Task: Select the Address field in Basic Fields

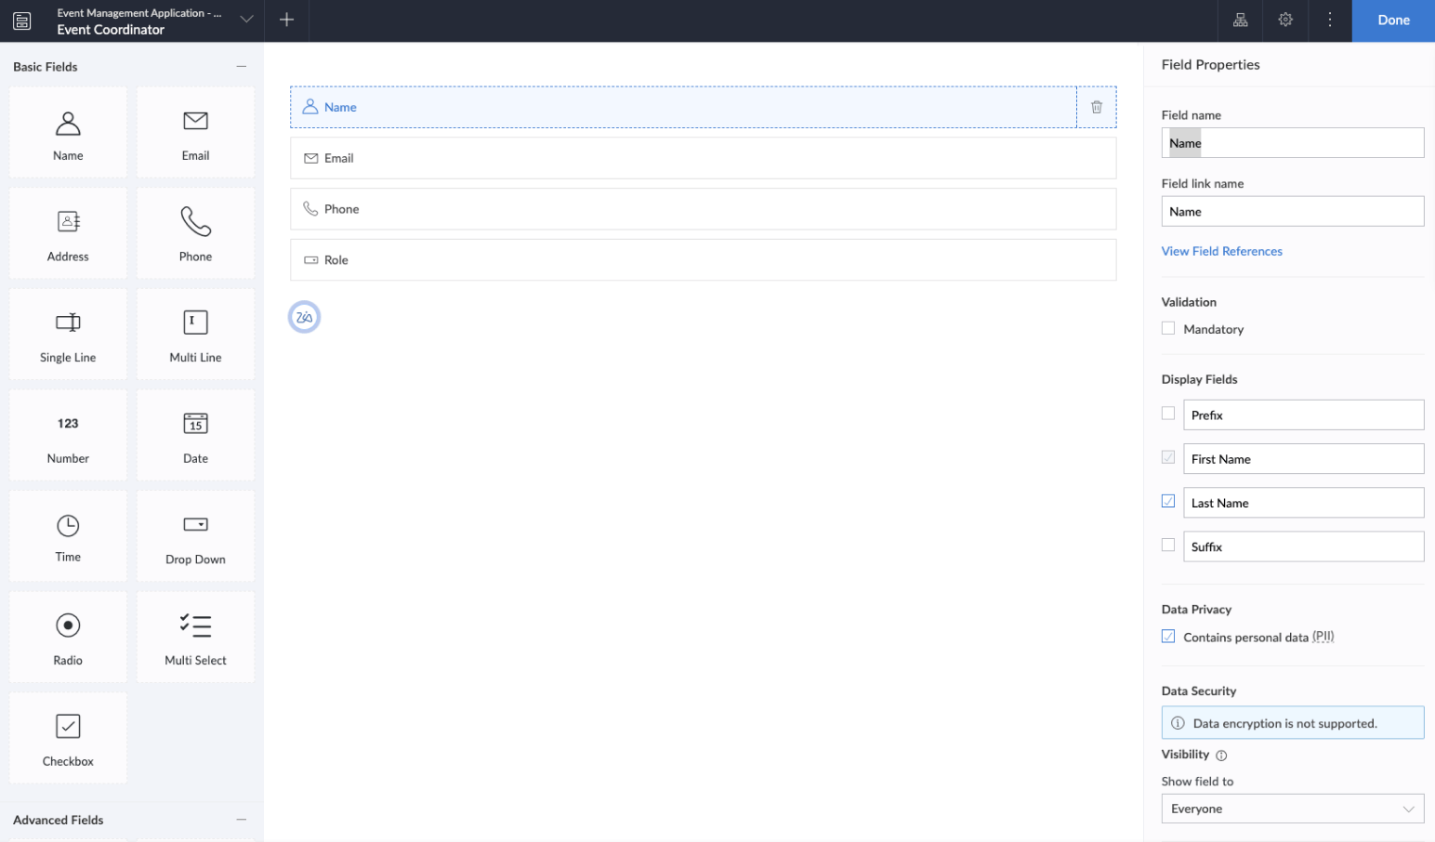Action: click(67, 232)
